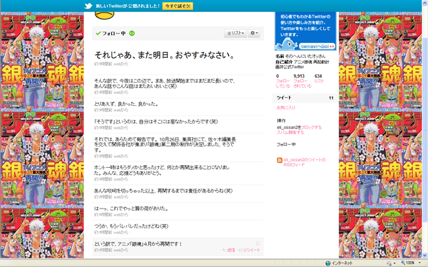Image resolution: width=428 pixels, height=267 pixels.
Task: Click the という訳で、アニメ「銀魂」4月から再開 tweet text
Action: pos(138,244)
